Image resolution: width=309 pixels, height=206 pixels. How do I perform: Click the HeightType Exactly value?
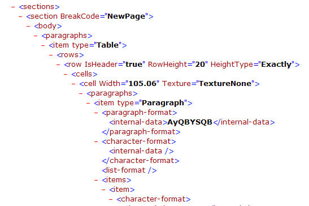tap(276, 65)
